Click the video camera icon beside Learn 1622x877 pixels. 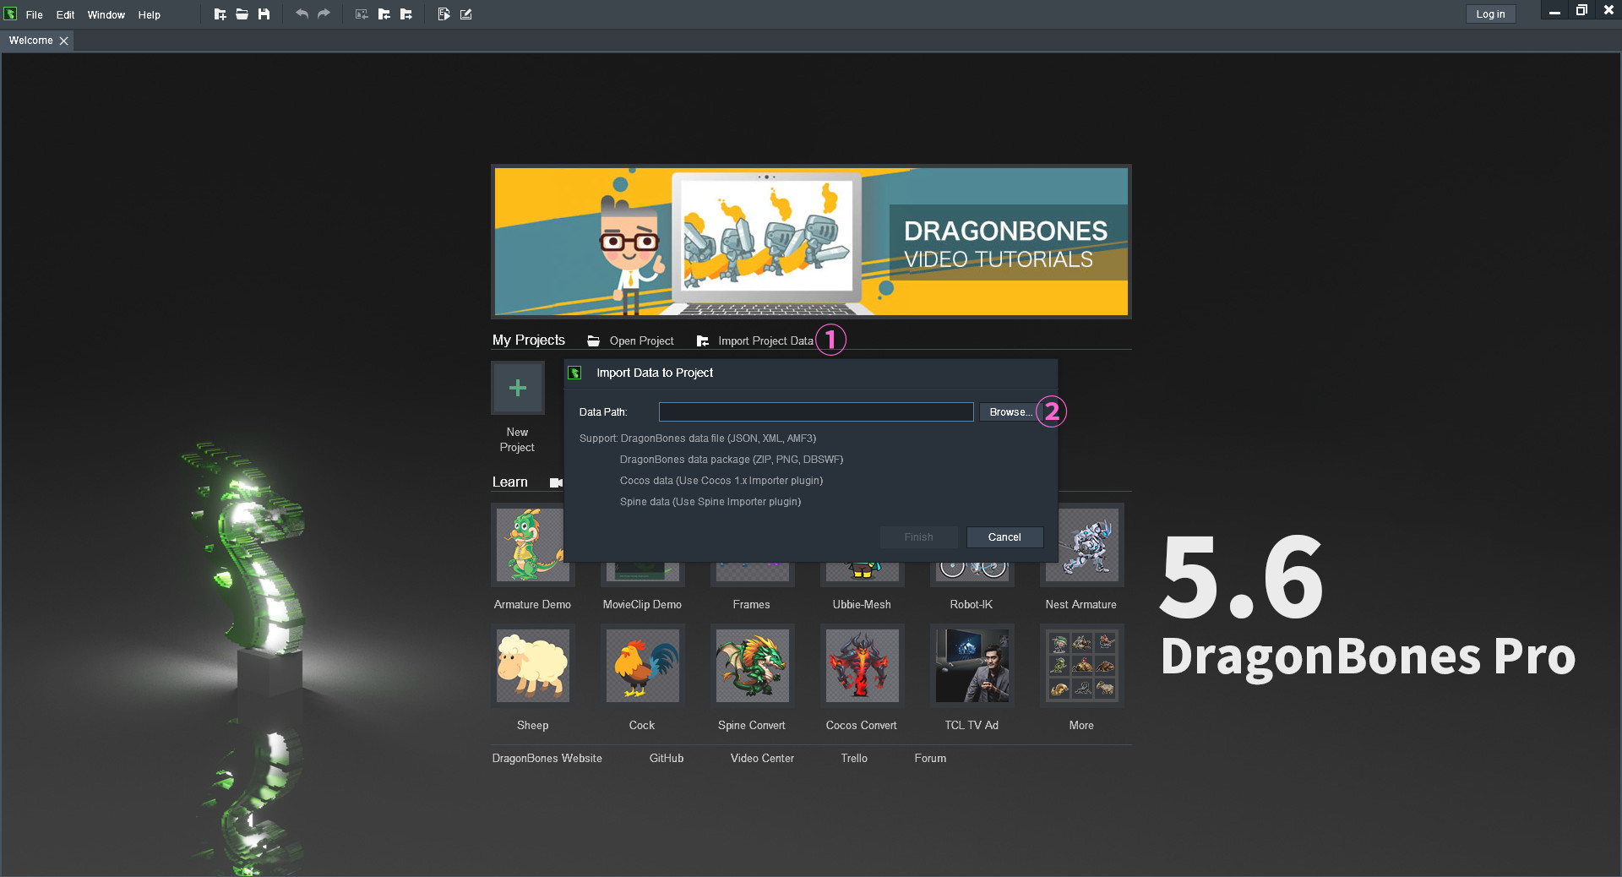(x=556, y=482)
